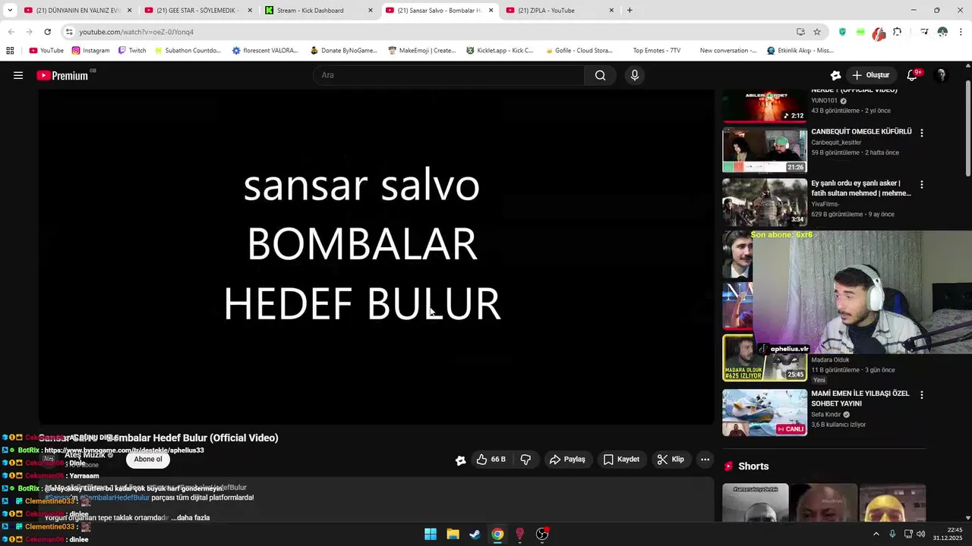The image size is (972, 546).
Task: Dislike the video with thumbs-down
Action: click(525, 460)
